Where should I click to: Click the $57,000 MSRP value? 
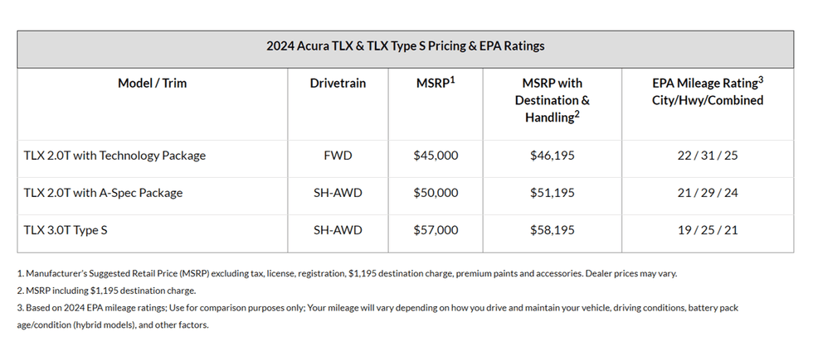[436, 230]
